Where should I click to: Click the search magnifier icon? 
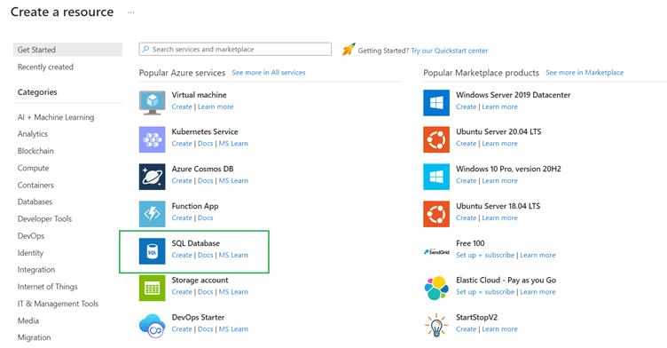tap(145, 49)
